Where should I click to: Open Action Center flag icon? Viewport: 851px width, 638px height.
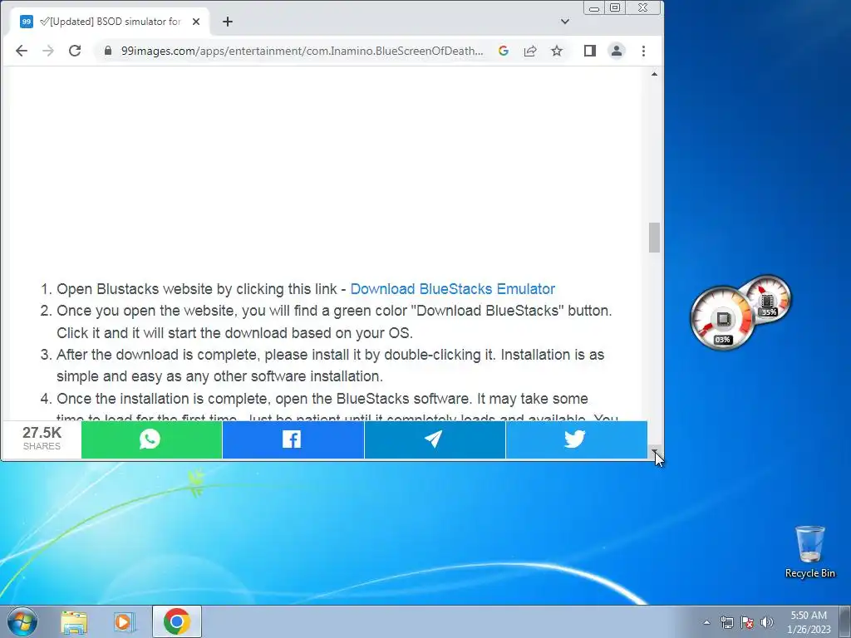[747, 622]
